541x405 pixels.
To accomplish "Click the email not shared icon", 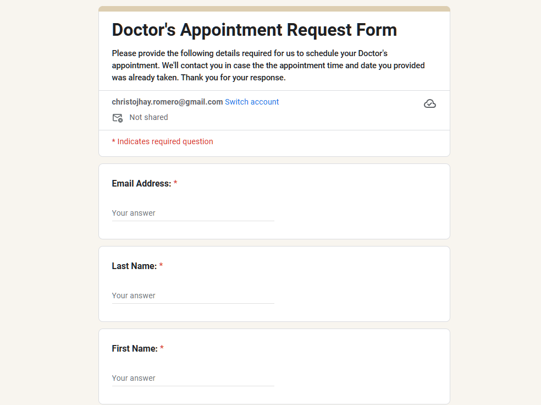I will point(117,118).
